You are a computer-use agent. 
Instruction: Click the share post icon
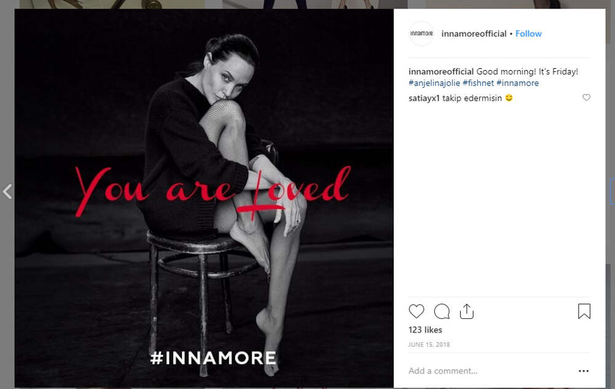point(467,311)
